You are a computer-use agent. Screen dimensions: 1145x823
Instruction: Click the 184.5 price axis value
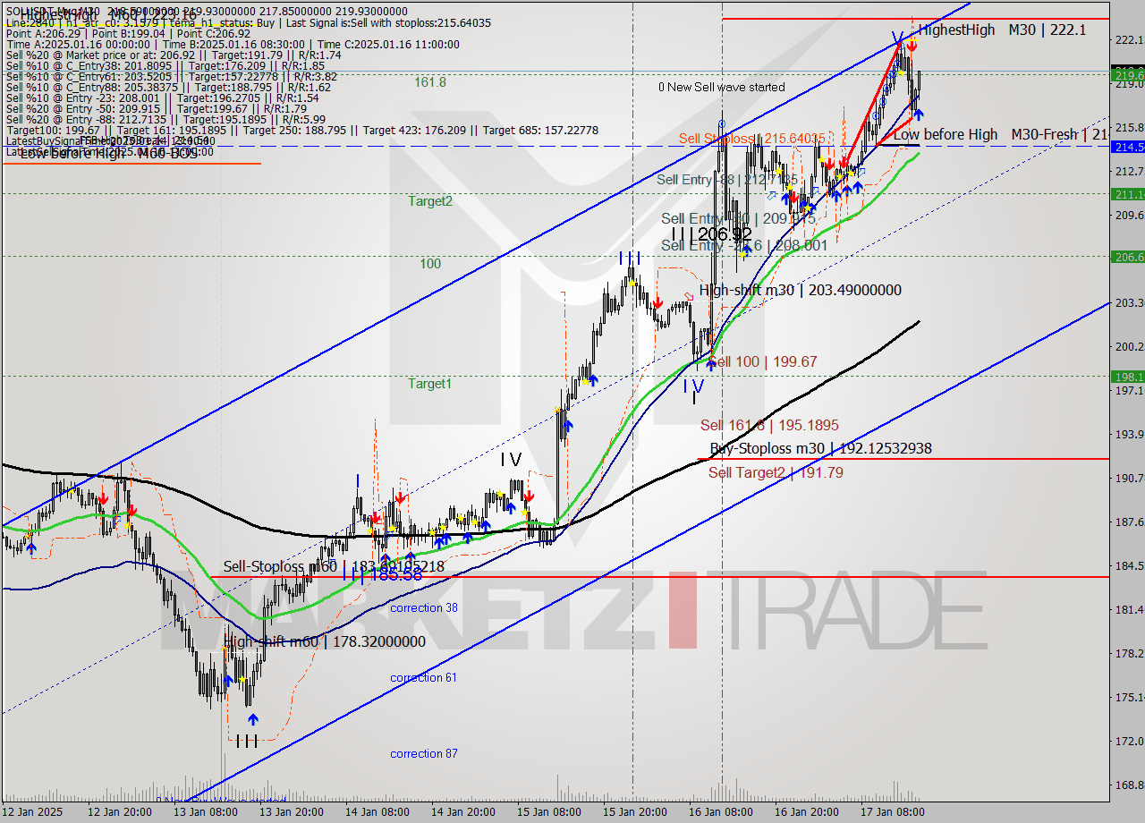pyautogui.click(x=1129, y=566)
